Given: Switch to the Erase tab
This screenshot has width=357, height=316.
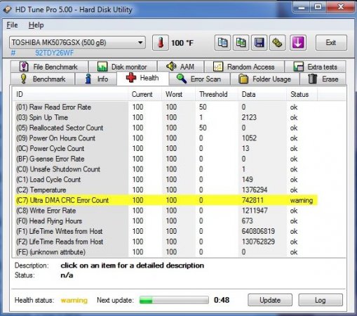Looking at the screenshot, I should [323, 79].
